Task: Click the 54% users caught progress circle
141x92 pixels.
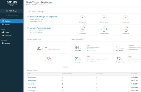Action: click(126, 29)
